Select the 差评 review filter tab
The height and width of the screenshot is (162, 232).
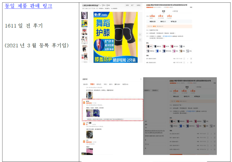[x=111, y=84]
